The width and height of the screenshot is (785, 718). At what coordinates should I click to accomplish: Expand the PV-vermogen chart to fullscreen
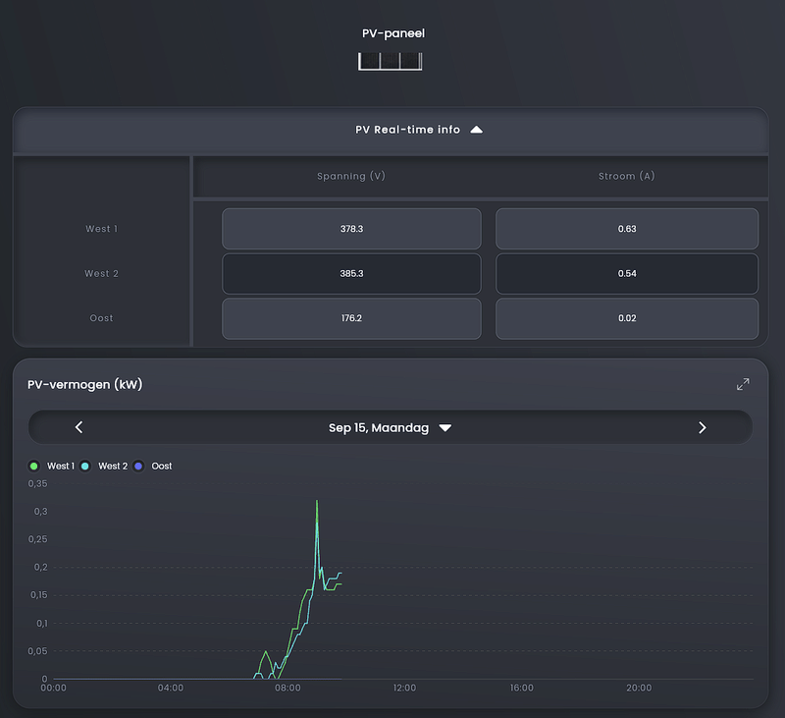743,384
